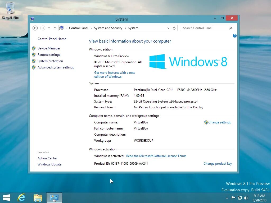Select Control Panel breadcrumb

point(78,28)
